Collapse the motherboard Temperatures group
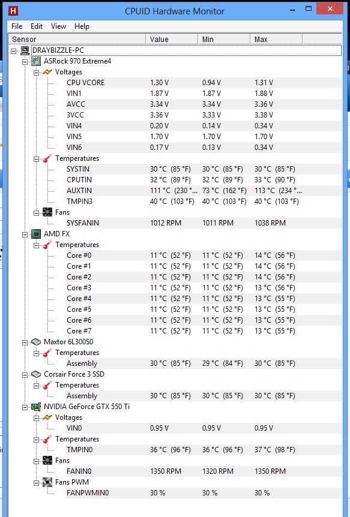This screenshot has height=517, width=350. (36, 160)
